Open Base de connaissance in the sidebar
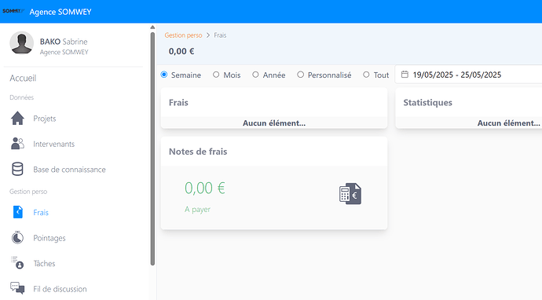 pos(69,170)
